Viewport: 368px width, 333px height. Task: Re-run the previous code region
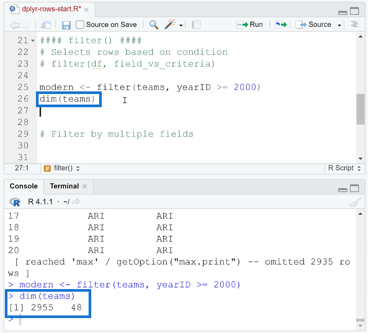coord(281,25)
